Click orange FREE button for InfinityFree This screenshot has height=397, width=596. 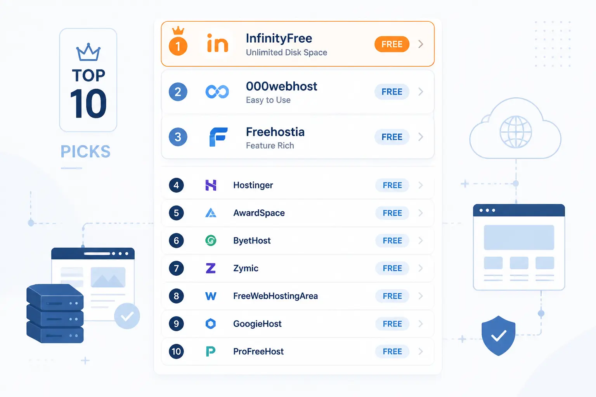[x=392, y=44]
